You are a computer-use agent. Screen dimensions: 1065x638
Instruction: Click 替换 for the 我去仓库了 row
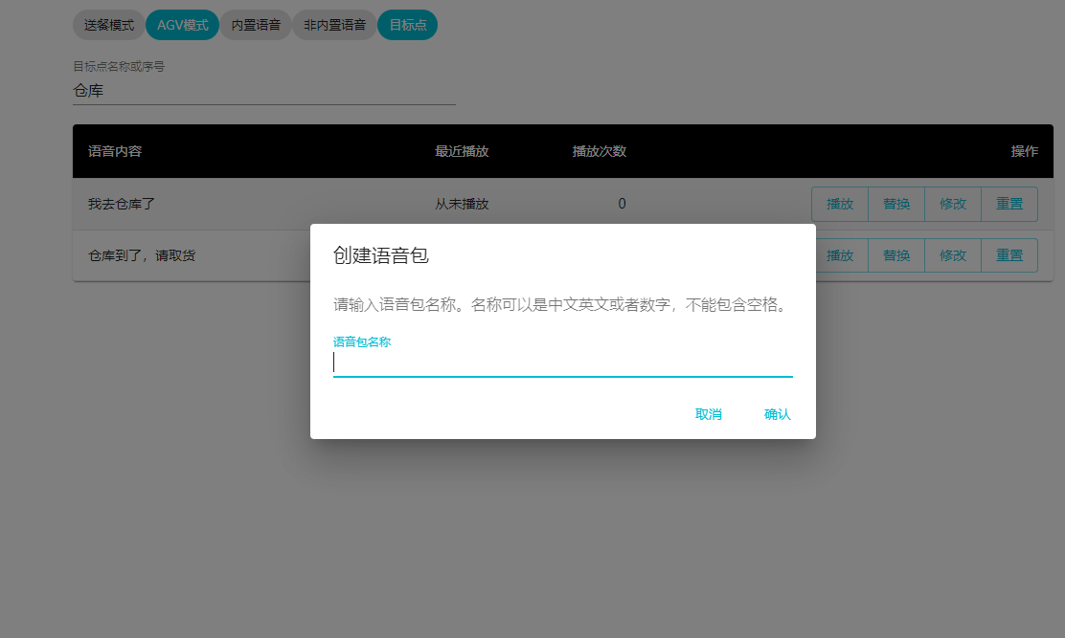click(896, 204)
